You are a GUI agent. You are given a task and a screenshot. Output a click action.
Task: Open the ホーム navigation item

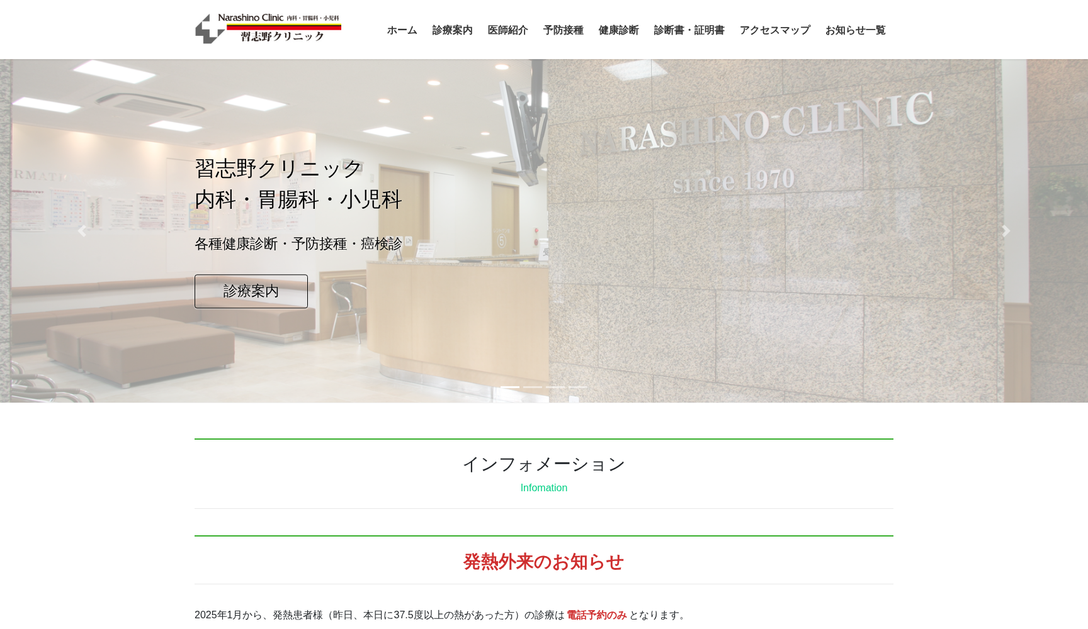(401, 30)
